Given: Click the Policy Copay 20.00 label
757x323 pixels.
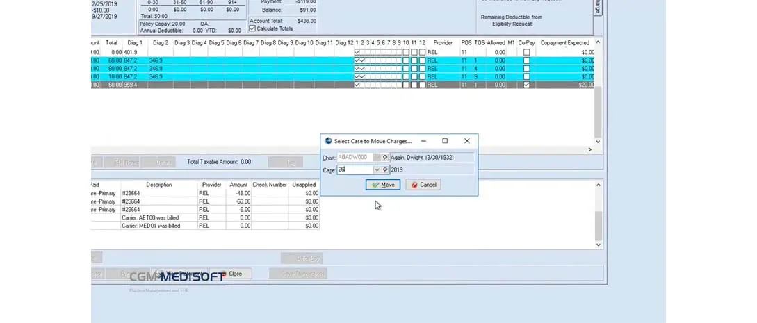Looking at the screenshot, I should tap(163, 24).
